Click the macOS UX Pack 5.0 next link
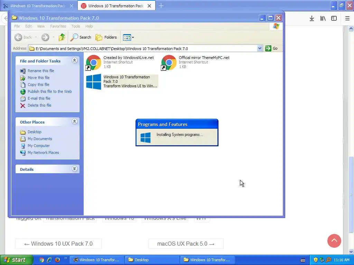The width and height of the screenshot is (354, 265). click(x=186, y=244)
